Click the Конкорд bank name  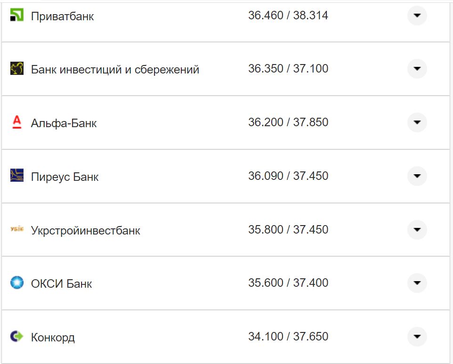(53, 338)
